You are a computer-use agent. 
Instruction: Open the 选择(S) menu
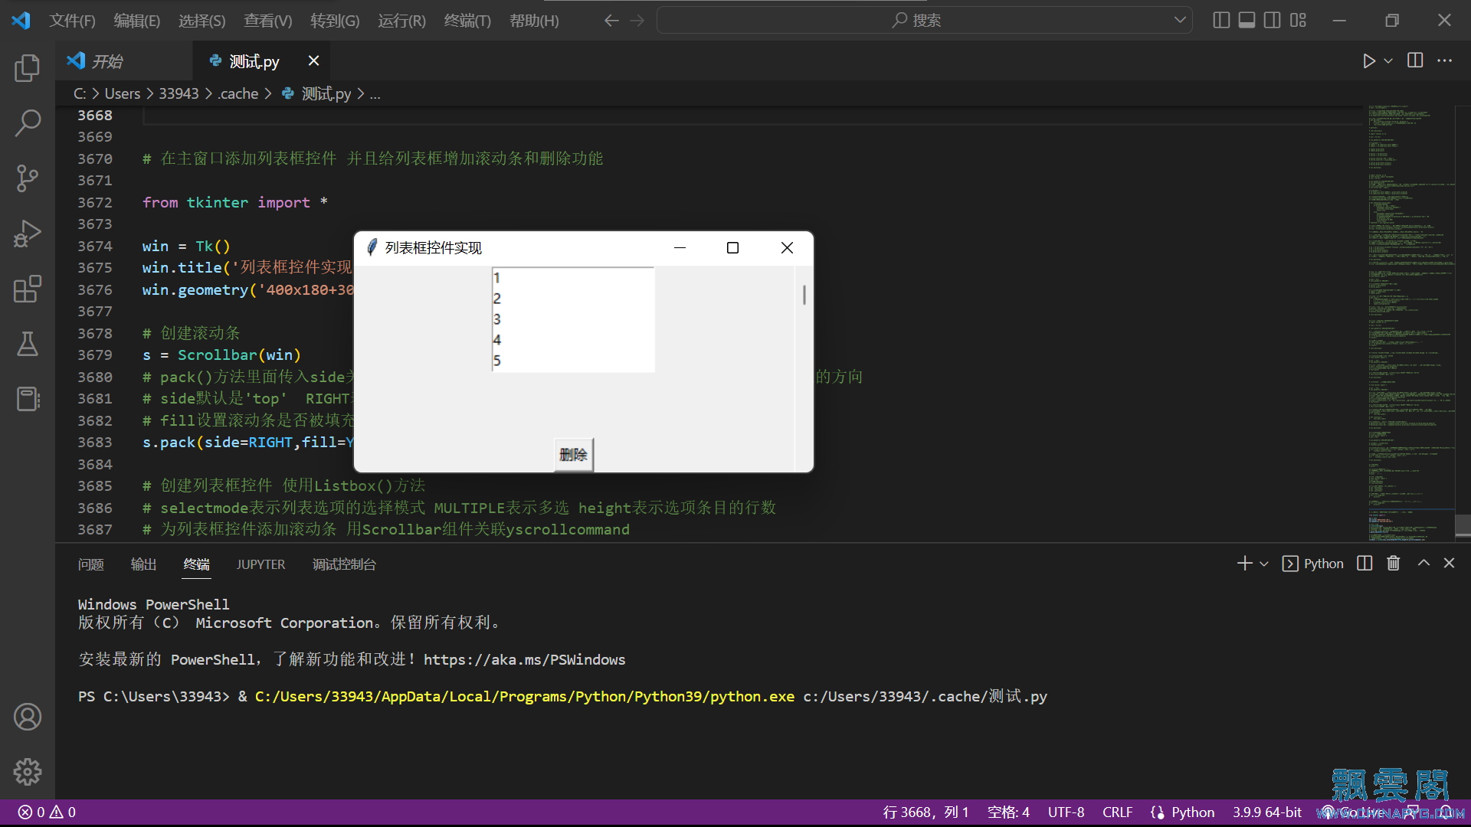coord(202,21)
